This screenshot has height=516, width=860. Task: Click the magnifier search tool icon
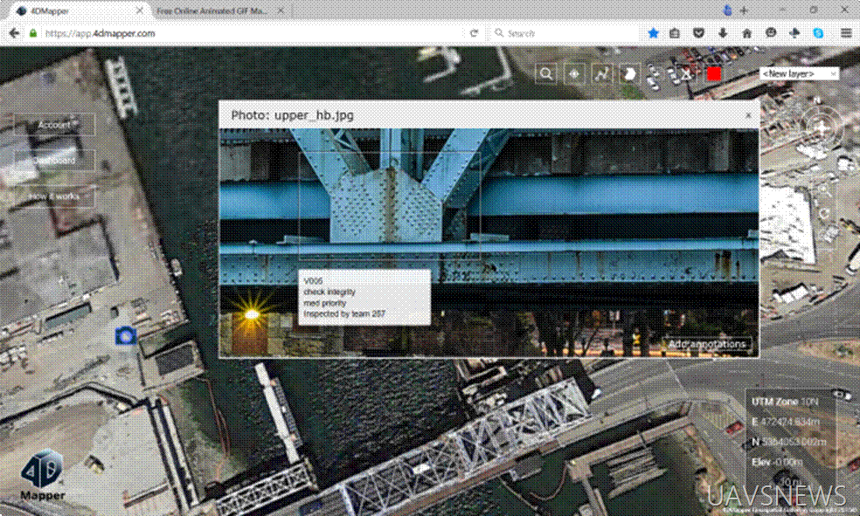(547, 74)
